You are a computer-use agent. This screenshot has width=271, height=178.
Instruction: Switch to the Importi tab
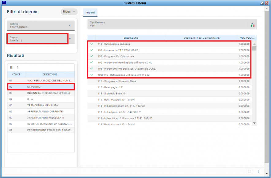(x=90, y=13)
